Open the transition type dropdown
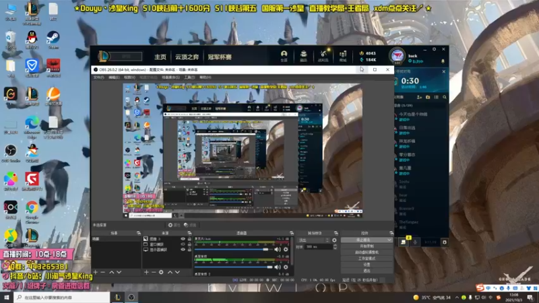The image size is (539, 303). tap(313, 240)
